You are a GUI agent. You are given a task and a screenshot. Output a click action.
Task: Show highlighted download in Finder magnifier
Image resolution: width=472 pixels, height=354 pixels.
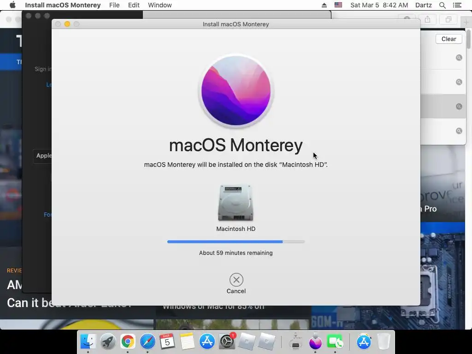[459, 106]
